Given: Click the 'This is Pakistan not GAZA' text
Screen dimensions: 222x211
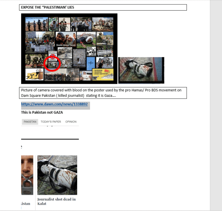Looking at the screenshot, I should (42, 112).
